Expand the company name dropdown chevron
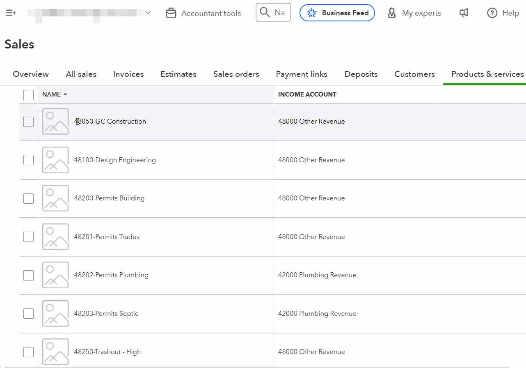The height and width of the screenshot is (368, 526). tap(148, 13)
